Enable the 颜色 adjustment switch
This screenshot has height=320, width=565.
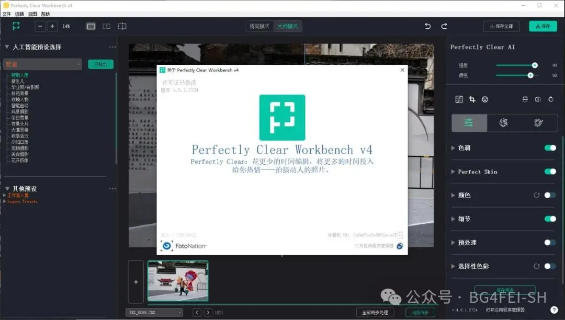550,195
